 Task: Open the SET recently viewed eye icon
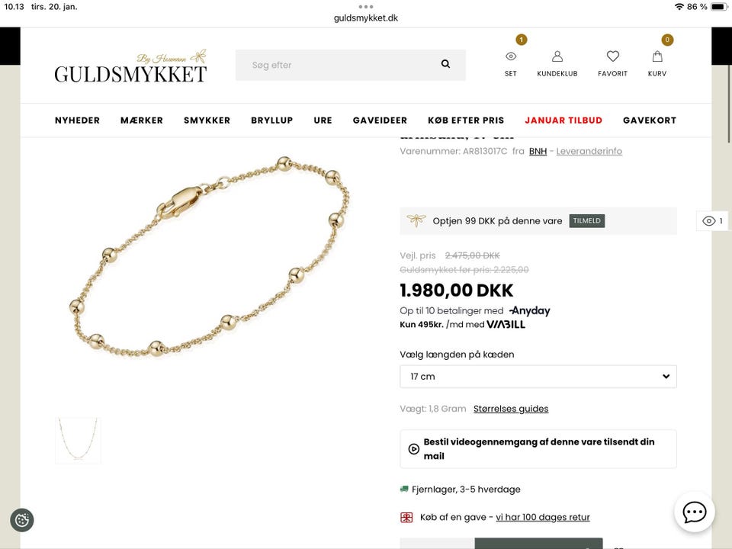511,56
